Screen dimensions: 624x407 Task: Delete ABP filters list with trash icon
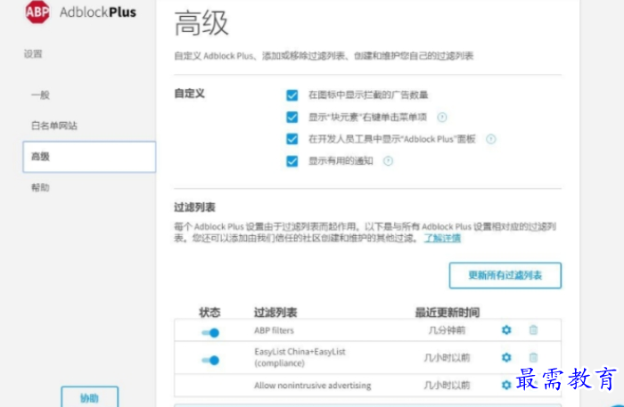[x=533, y=330]
